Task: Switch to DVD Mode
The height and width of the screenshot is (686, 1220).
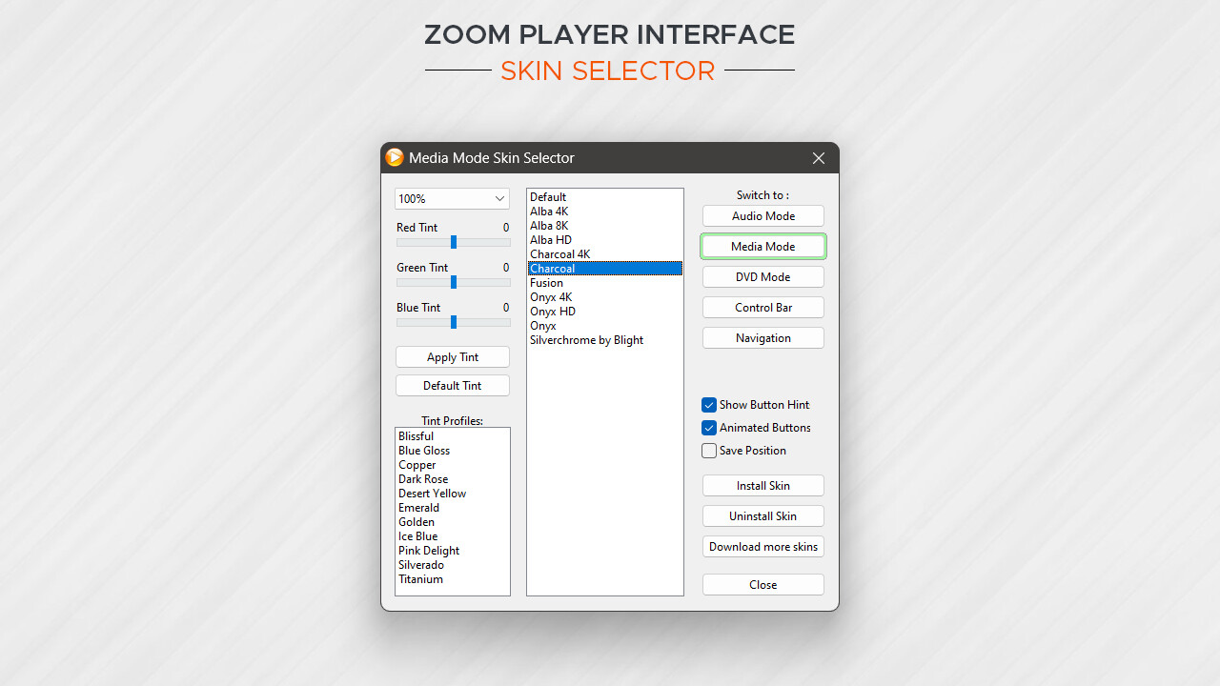Action: tap(762, 276)
